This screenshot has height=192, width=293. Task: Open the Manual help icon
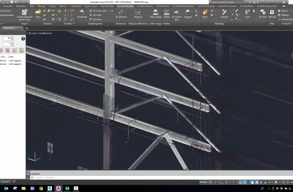(272, 13)
